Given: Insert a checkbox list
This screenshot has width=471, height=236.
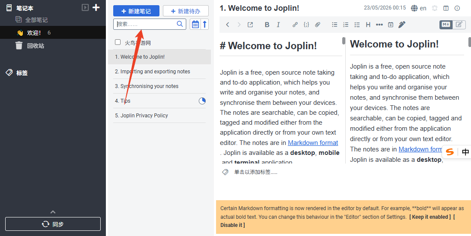Looking at the screenshot, I should 357,25.
